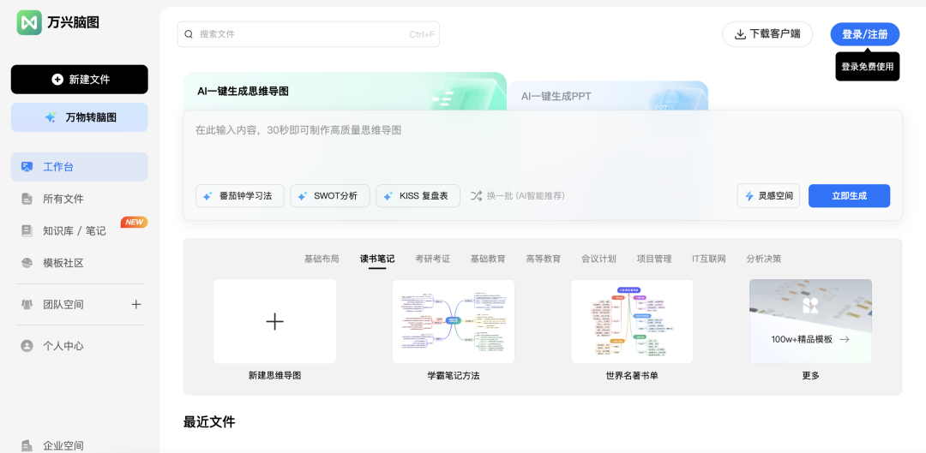Viewport: 926px width, 453px height.
Task: Click the sparkle icon on 番茄钟学习法
Action: click(207, 196)
